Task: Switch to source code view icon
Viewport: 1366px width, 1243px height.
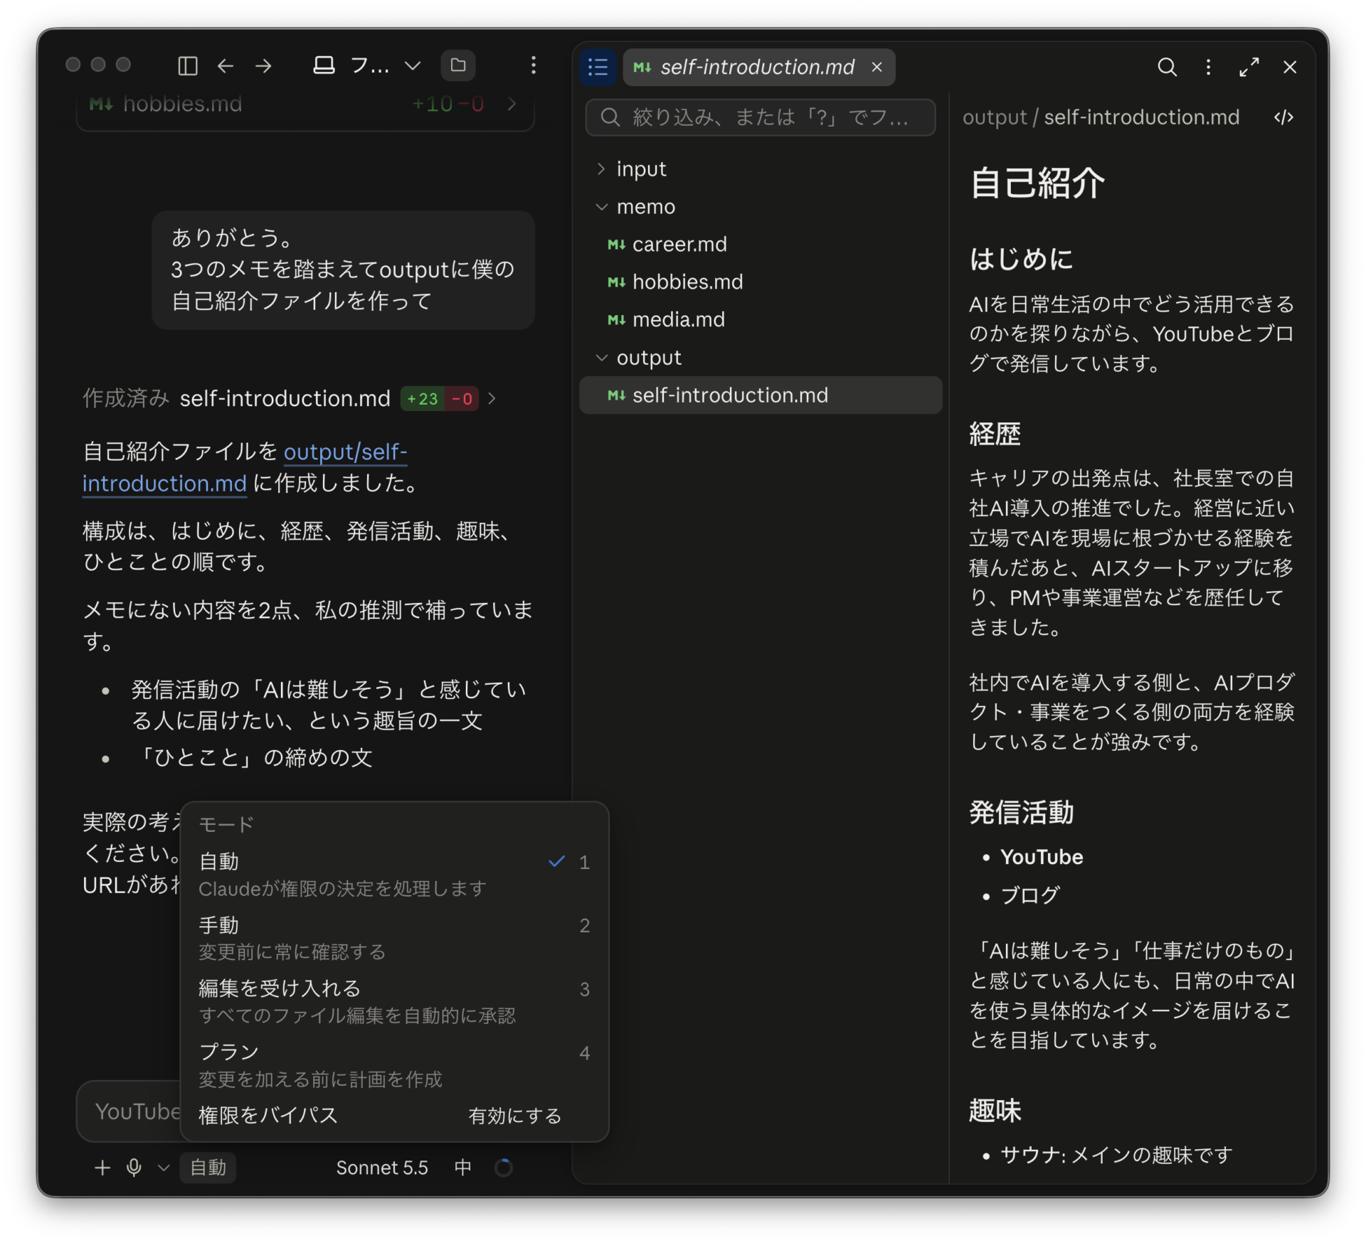Action: click(x=1283, y=117)
